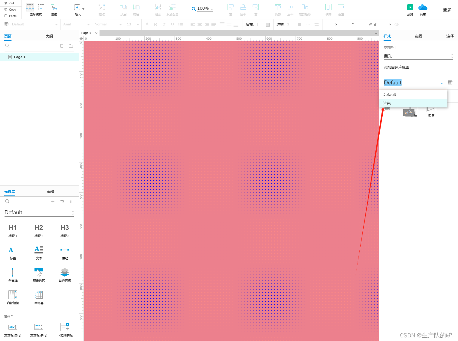The image size is (458, 341).
Task: Toggle italic formatting
Action: coord(164,25)
